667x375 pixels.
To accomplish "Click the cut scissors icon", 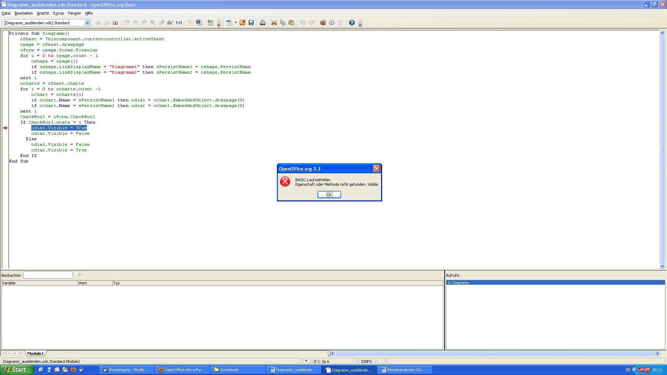I will pos(274,23).
